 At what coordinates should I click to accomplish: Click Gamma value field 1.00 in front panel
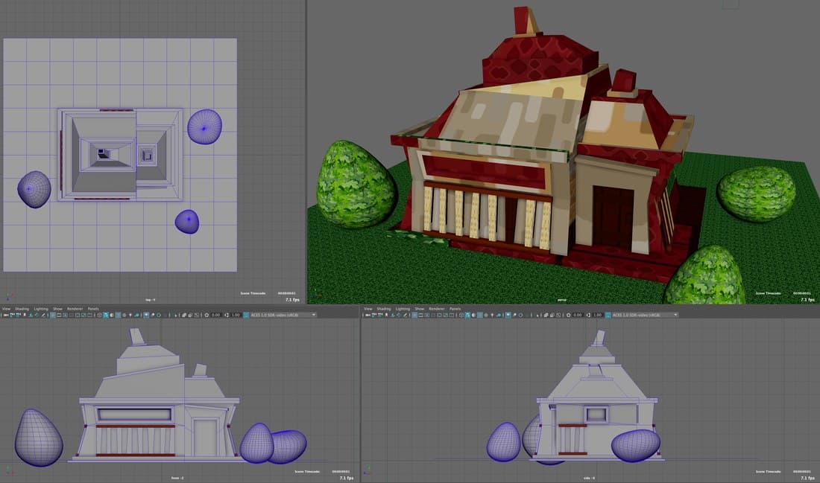pos(236,315)
